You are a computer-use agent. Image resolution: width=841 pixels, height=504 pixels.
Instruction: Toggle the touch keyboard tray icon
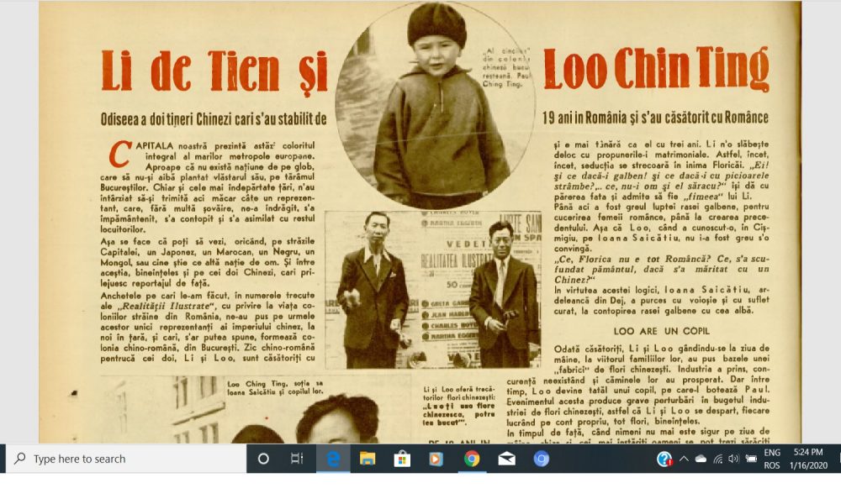tap(750, 460)
